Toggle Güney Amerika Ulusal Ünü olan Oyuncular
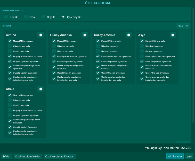Image resolution: width=195 pixels, height=161 pixels. coord(54,73)
